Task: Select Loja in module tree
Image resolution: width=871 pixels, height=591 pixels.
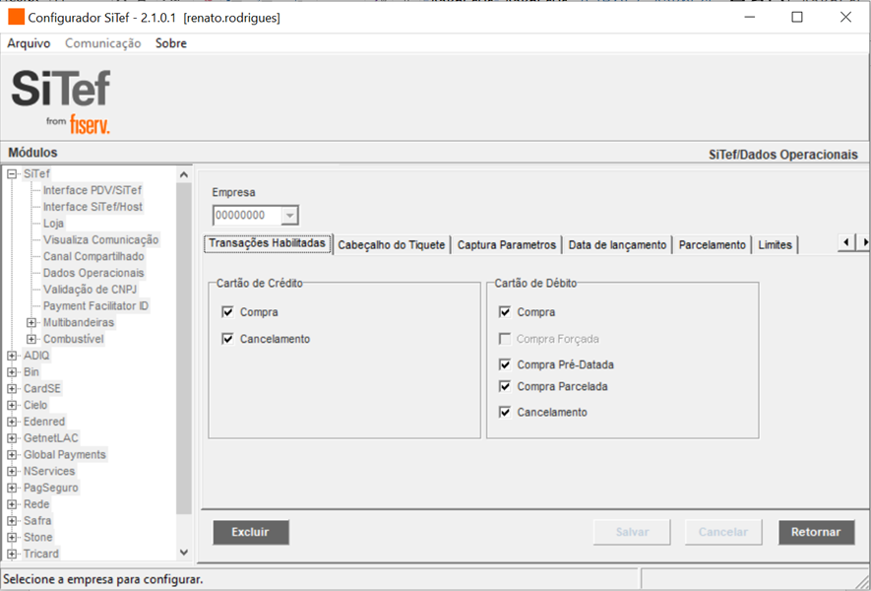Action: click(x=53, y=224)
